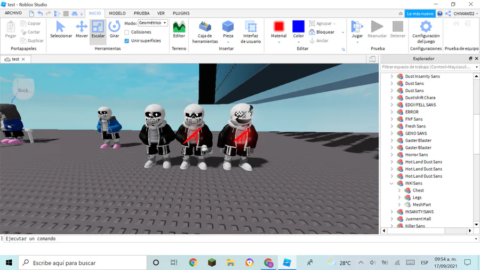Click the Agrupar group icon
Screen dimensions: 480x270
point(312,23)
